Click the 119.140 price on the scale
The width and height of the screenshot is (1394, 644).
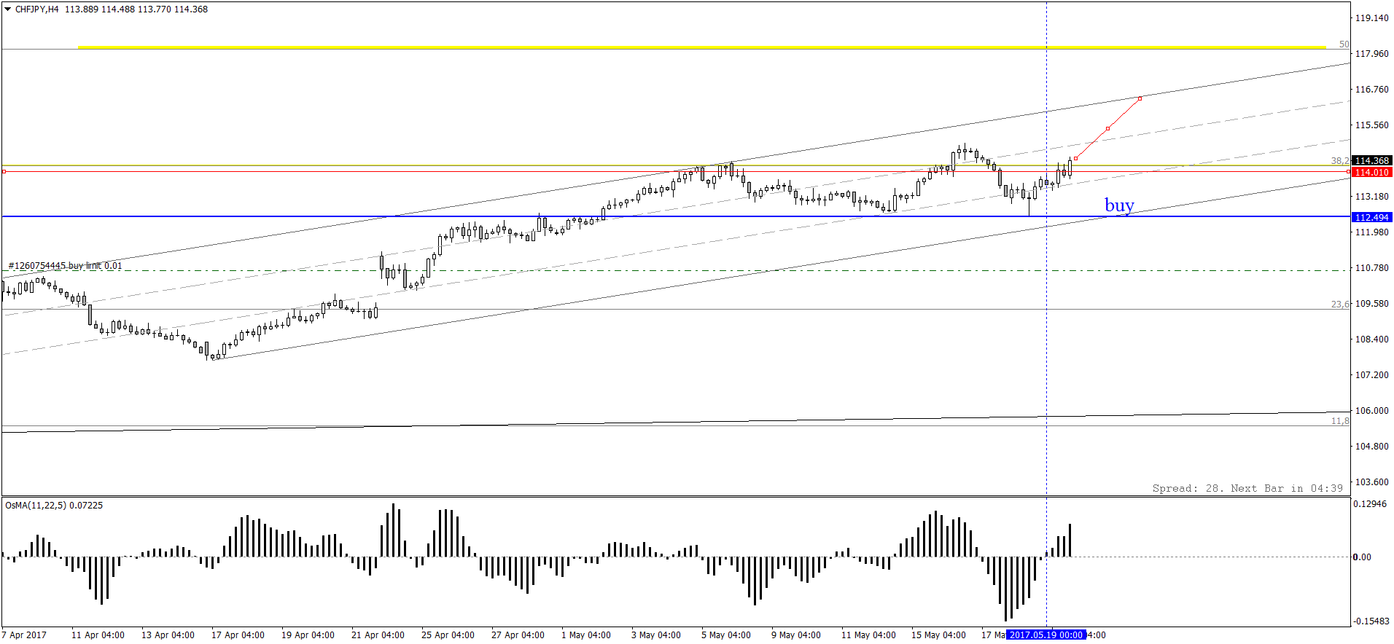tap(1371, 17)
